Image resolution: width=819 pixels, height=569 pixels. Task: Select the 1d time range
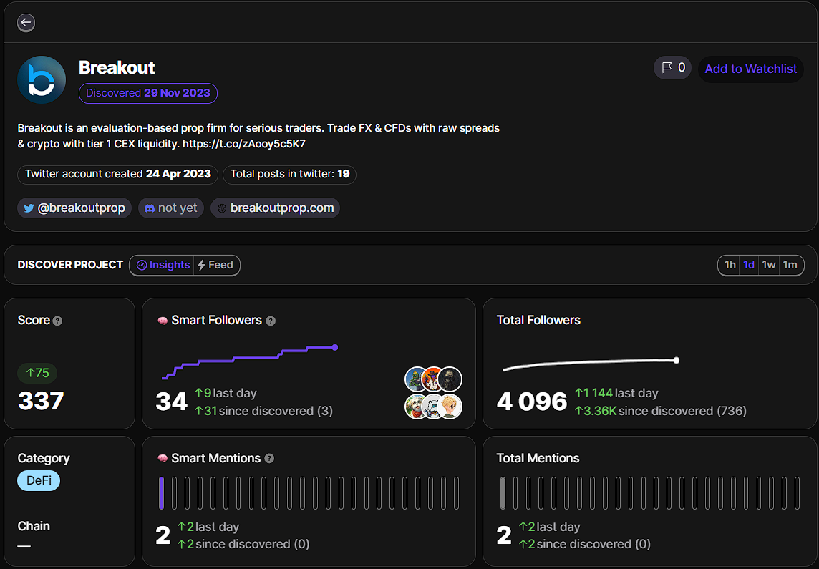(749, 266)
